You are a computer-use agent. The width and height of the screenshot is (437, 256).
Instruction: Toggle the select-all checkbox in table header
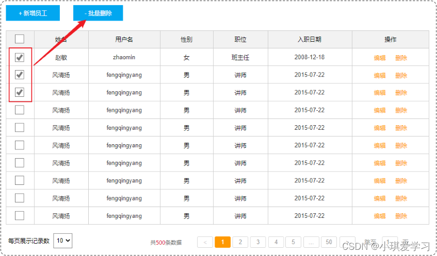point(20,39)
